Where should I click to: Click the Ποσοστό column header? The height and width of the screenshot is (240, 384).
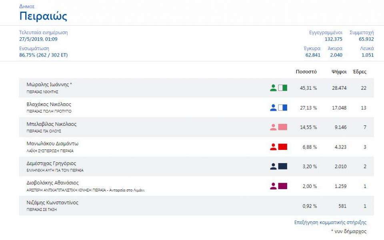[306, 72]
